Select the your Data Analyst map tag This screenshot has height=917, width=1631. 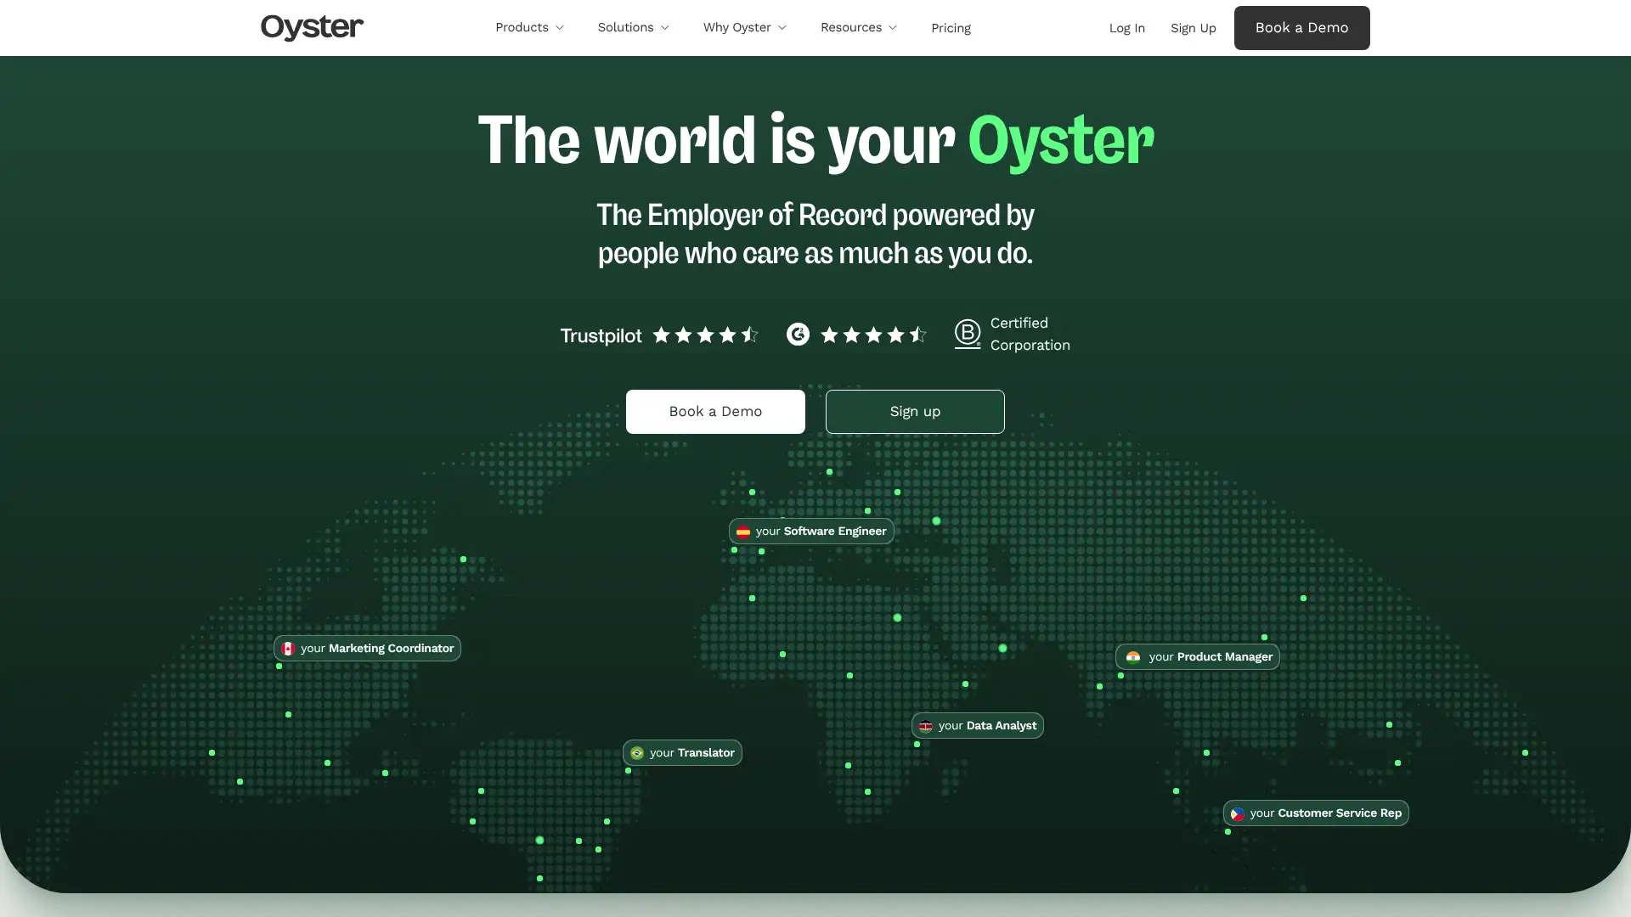click(x=978, y=726)
